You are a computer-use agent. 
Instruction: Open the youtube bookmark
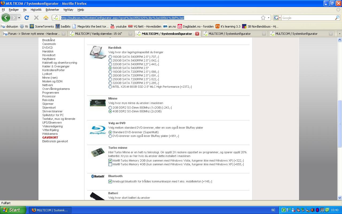point(118,26)
